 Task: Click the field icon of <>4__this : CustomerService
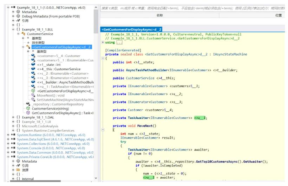click(x=33, y=69)
